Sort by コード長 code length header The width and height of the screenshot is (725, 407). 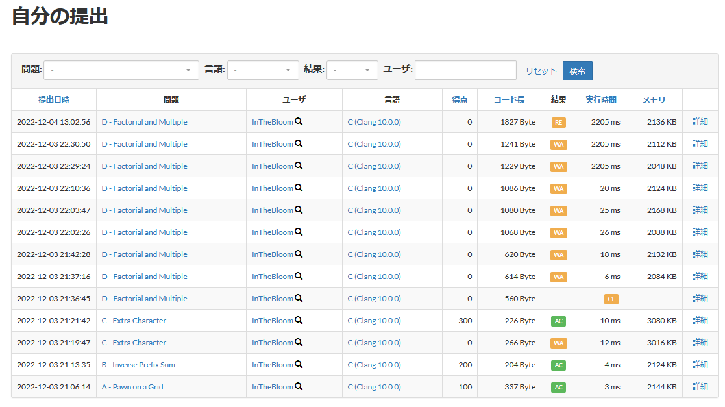pyautogui.click(x=509, y=99)
